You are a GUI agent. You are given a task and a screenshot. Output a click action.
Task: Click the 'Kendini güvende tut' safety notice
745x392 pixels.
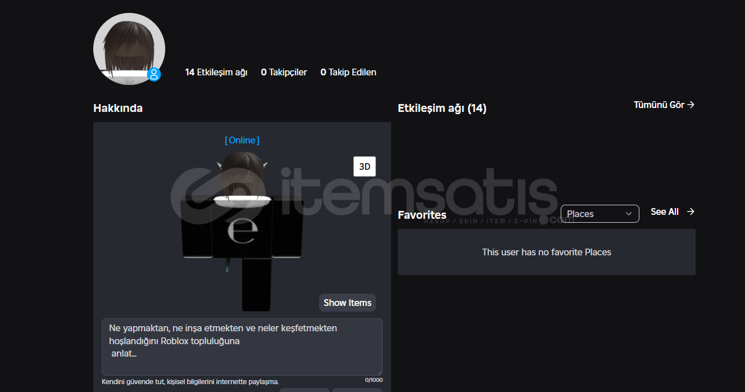point(190,382)
